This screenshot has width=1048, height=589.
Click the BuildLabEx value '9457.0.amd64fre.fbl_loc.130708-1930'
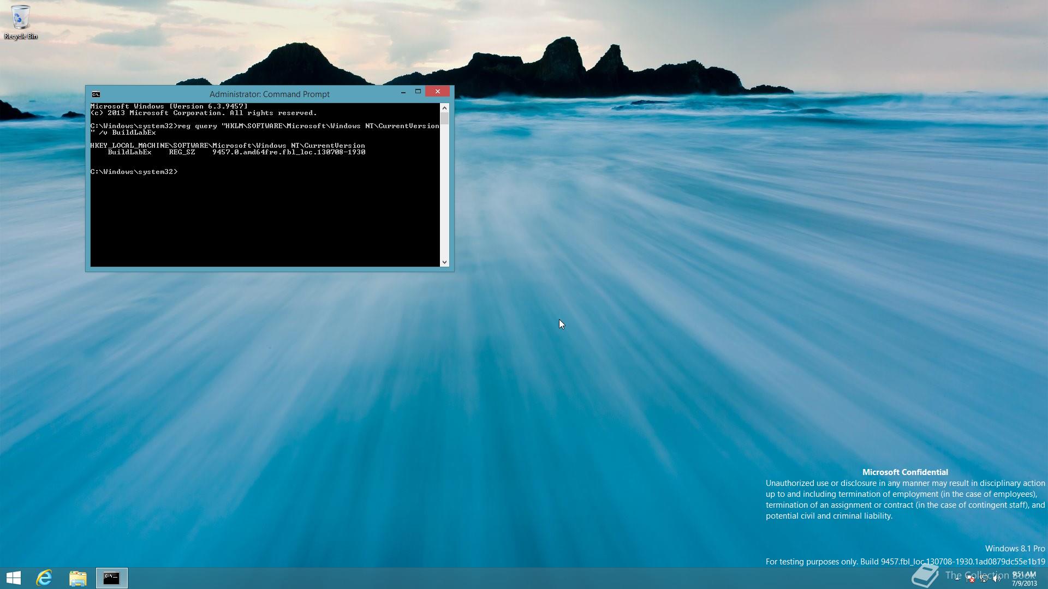tap(289, 152)
